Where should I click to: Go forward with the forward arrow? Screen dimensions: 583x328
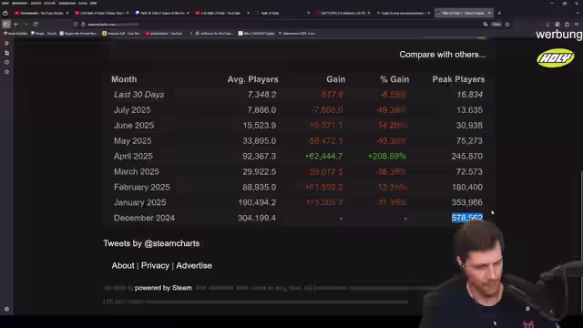point(26,25)
